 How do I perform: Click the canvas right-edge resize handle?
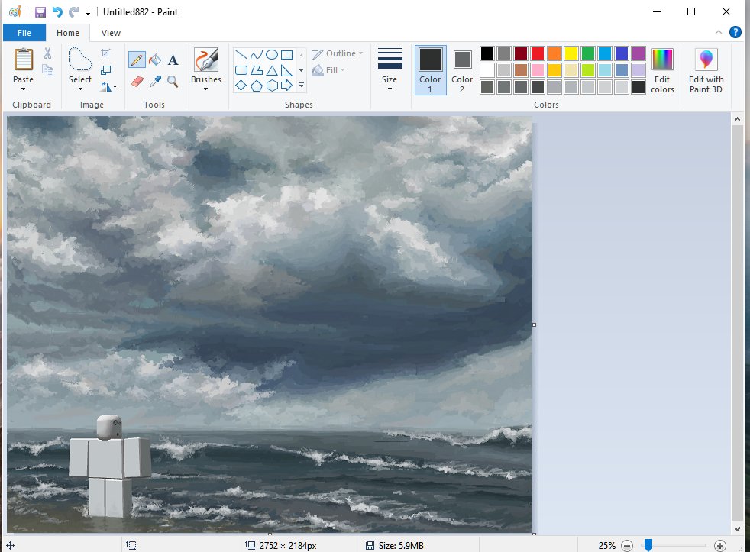point(535,324)
